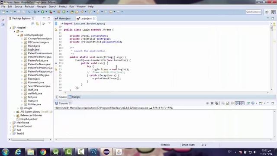Screen dimensions: 277x156
Task: Switch to the Design tab
Action: [x=74, y=97]
